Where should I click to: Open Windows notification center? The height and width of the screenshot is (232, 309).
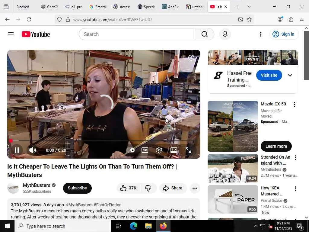click(x=299, y=226)
